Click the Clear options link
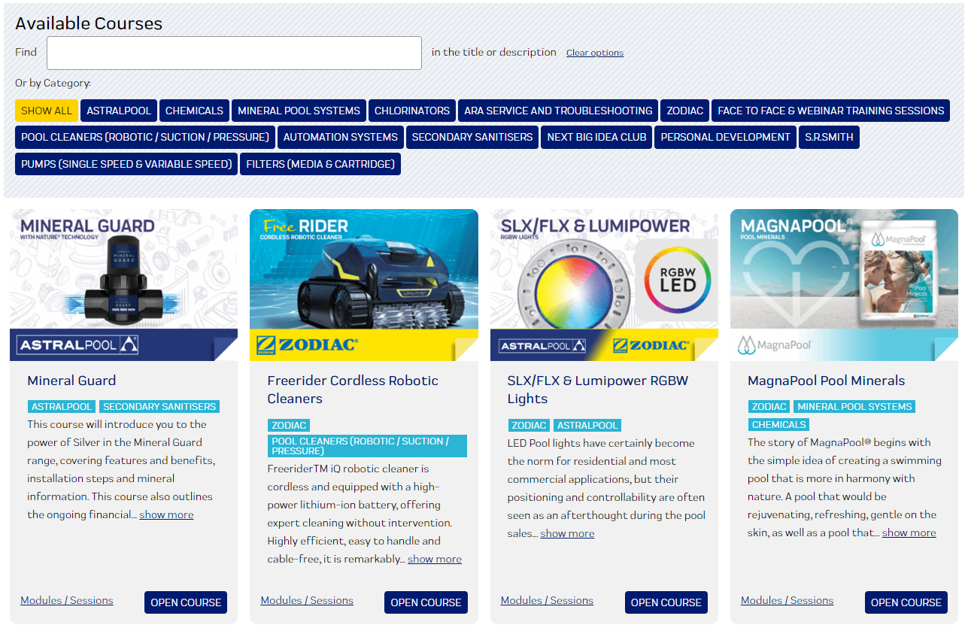Image resolution: width=968 pixels, height=628 pixels. [x=594, y=53]
